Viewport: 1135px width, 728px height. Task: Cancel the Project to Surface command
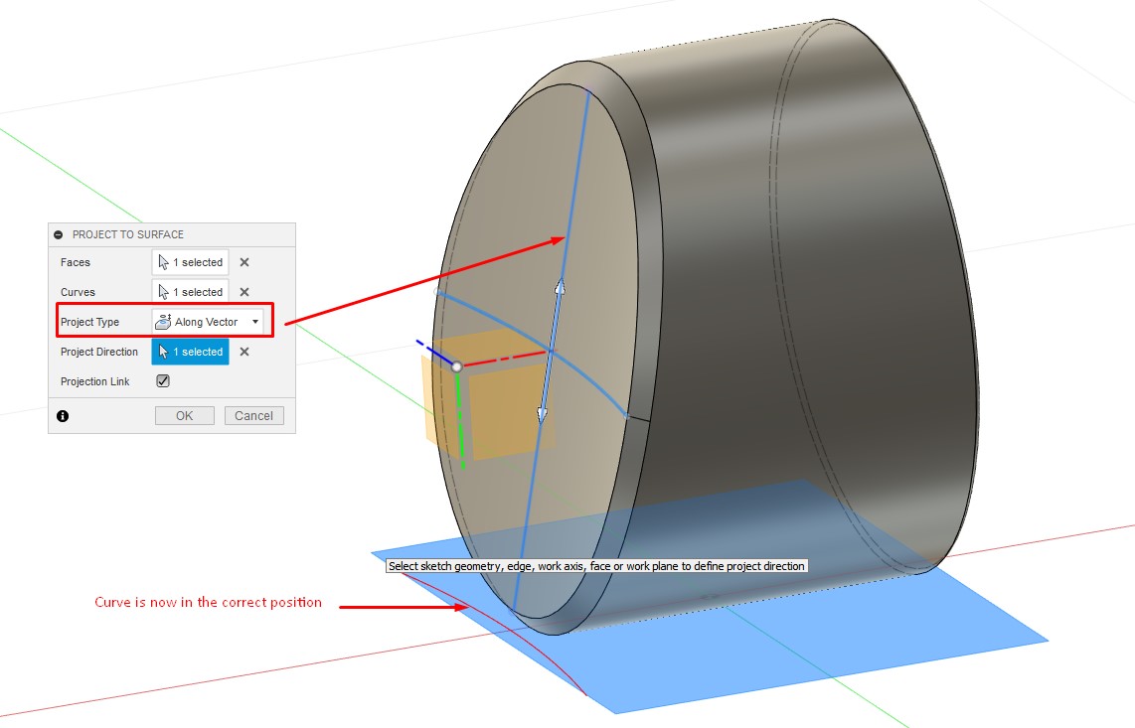coord(253,415)
